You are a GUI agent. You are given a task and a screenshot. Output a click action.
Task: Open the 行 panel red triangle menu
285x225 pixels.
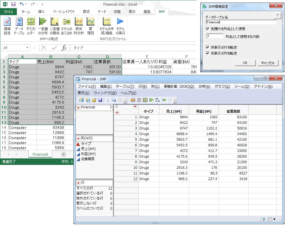[x=78, y=183]
